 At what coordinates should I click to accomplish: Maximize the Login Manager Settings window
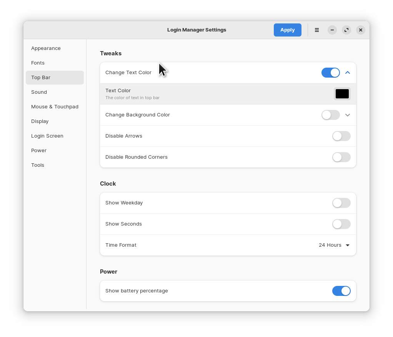(346, 30)
